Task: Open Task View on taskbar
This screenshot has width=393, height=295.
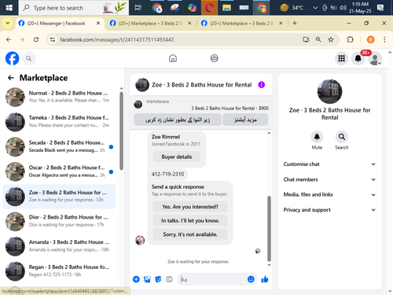Action: (138, 8)
